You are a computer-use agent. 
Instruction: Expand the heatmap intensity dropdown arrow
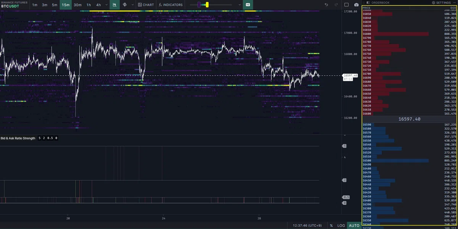click(239, 5)
